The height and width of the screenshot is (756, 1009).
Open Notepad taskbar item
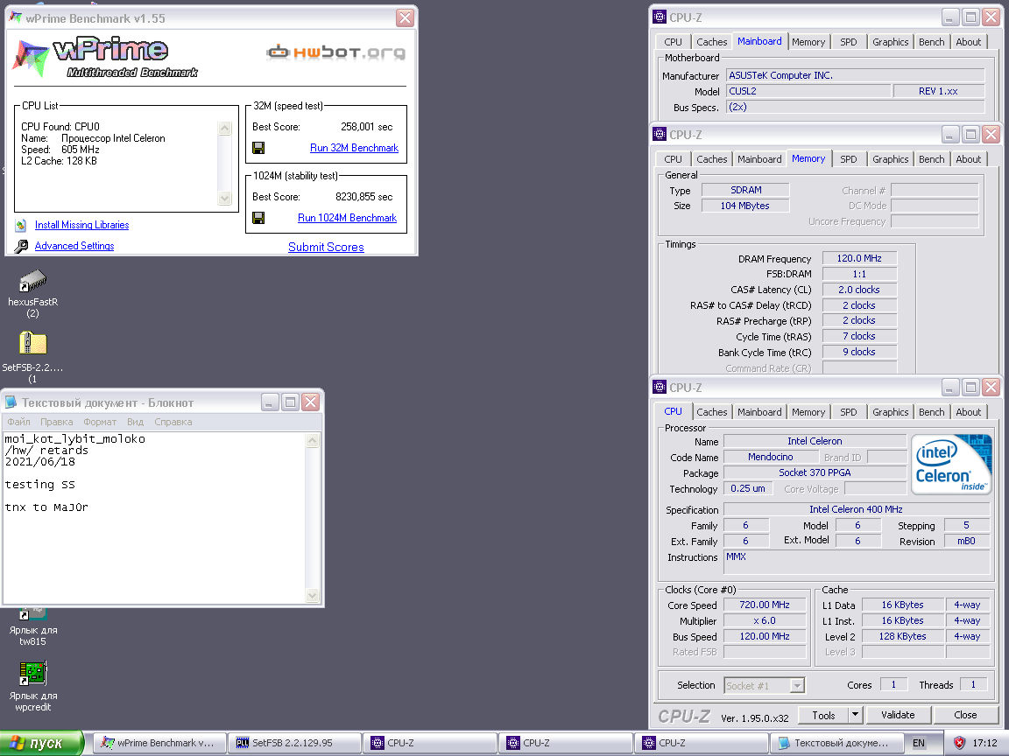pos(837,743)
